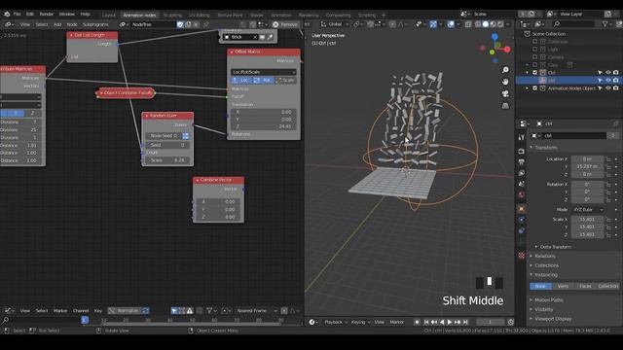Image resolution: width=623 pixels, height=350 pixels.
Task: Click the Location Y value field
Action: [587, 166]
